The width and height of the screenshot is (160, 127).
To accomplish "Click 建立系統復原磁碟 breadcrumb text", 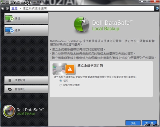I will click(x=34, y=8).
